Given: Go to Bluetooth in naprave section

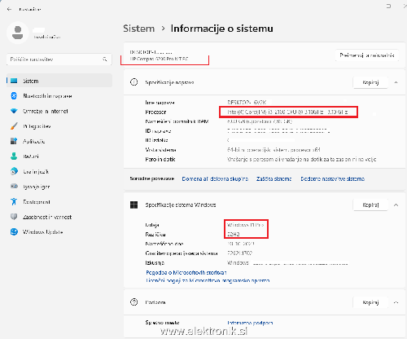Looking at the screenshot, I should (x=47, y=96).
